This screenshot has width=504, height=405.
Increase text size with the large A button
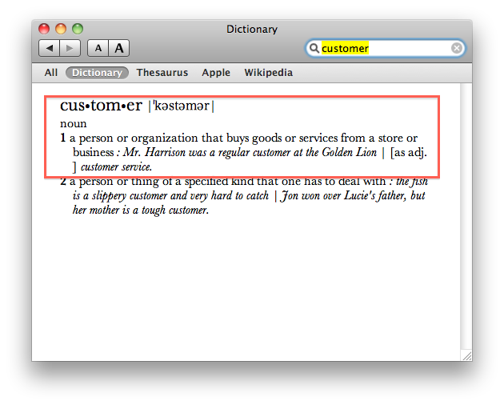pyautogui.click(x=119, y=48)
